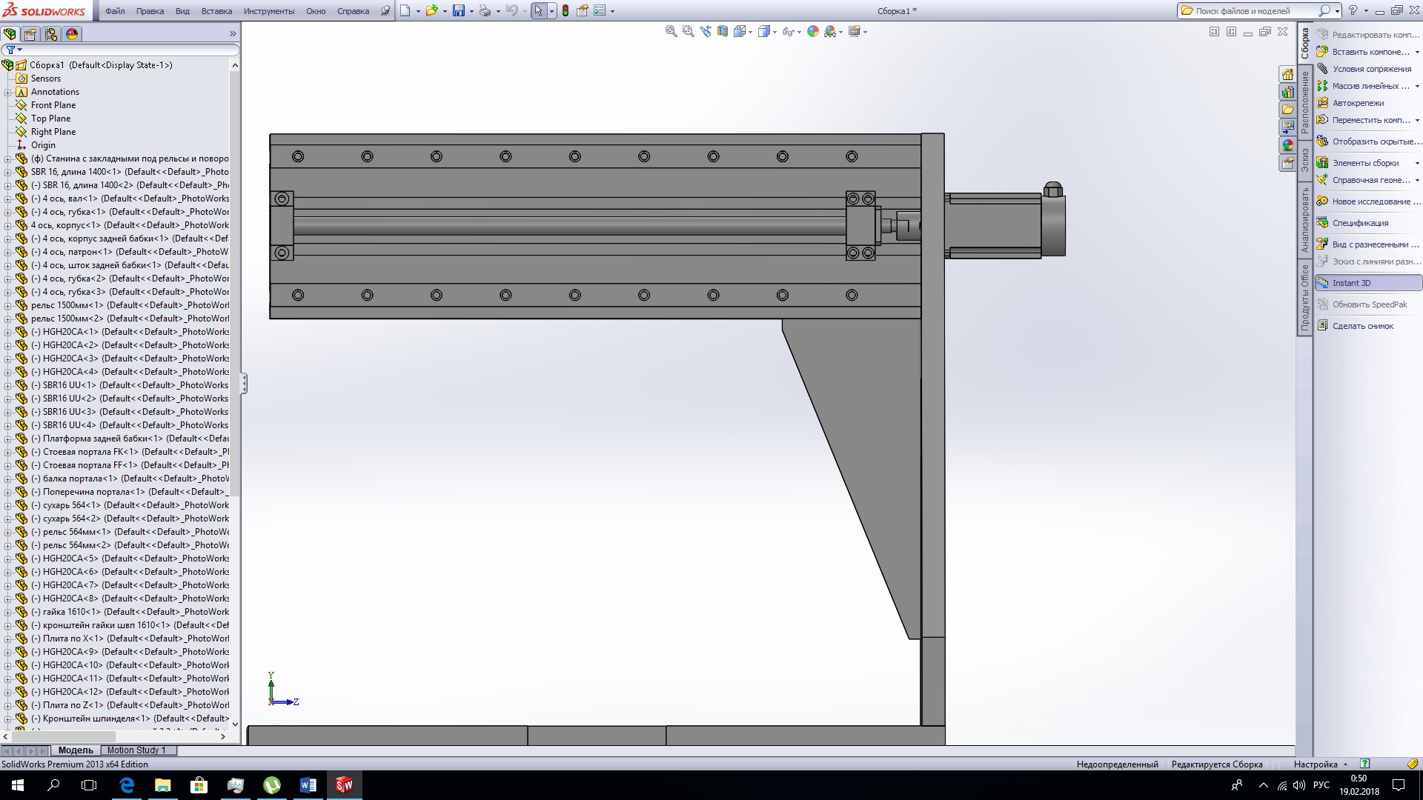The image size is (1423, 800).
Task: Click Сделать снимок button
Action: (1362, 326)
